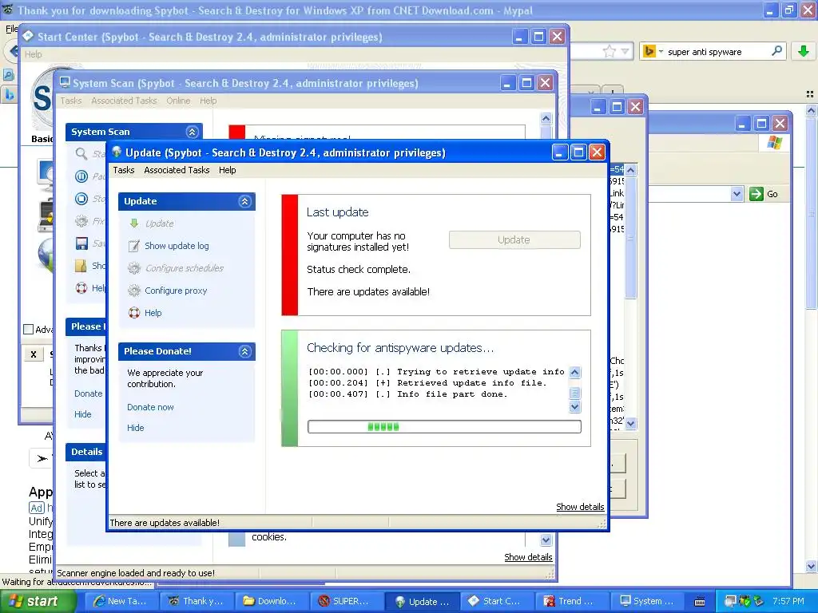Click the Configure schedules gear icon

(134, 268)
